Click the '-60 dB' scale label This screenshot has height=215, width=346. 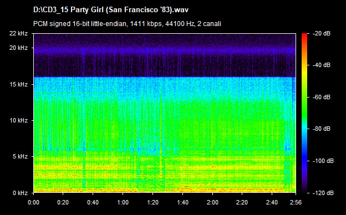click(322, 97)
